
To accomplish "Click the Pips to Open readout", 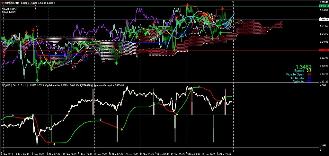I will click(x=298, y=74).
